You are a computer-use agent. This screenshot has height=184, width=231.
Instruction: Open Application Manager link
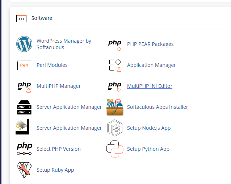coord(151,65)
